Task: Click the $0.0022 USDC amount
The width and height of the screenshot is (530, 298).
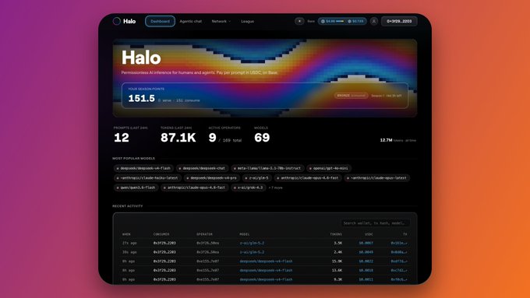Action: click(x=366, y=261)
